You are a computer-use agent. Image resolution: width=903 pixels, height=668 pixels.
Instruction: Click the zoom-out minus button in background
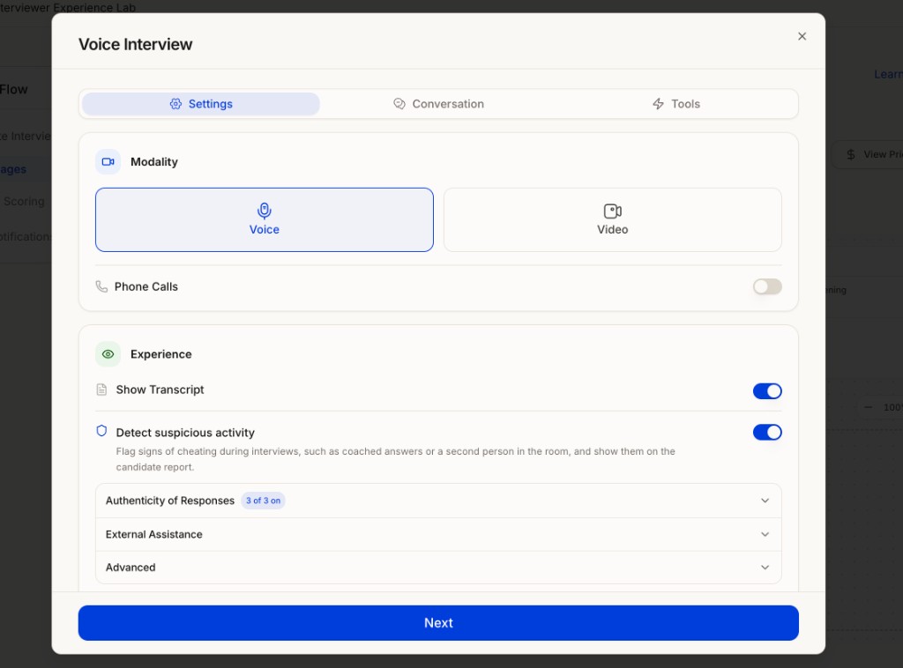click(x=868, y=407)
